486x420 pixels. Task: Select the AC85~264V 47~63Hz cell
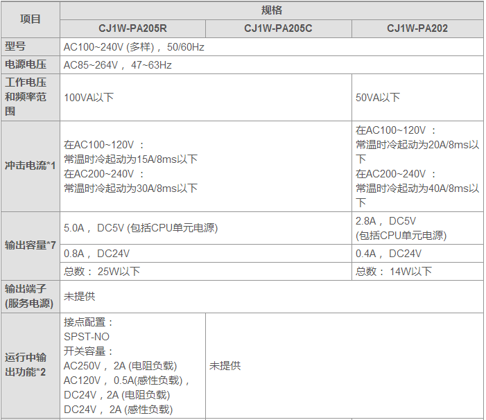118,65
